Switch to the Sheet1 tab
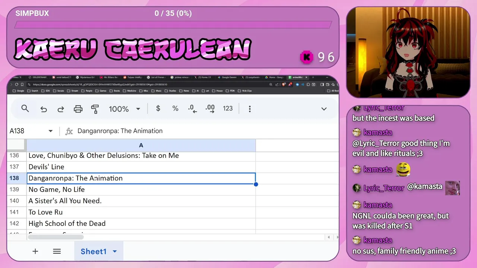Viewport: 477px width, 268px height. click(x=94, y=251)
